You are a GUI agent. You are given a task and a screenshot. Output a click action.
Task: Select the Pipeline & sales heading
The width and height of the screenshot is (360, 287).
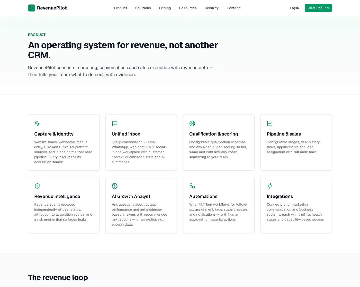click(x=284, y=134)
